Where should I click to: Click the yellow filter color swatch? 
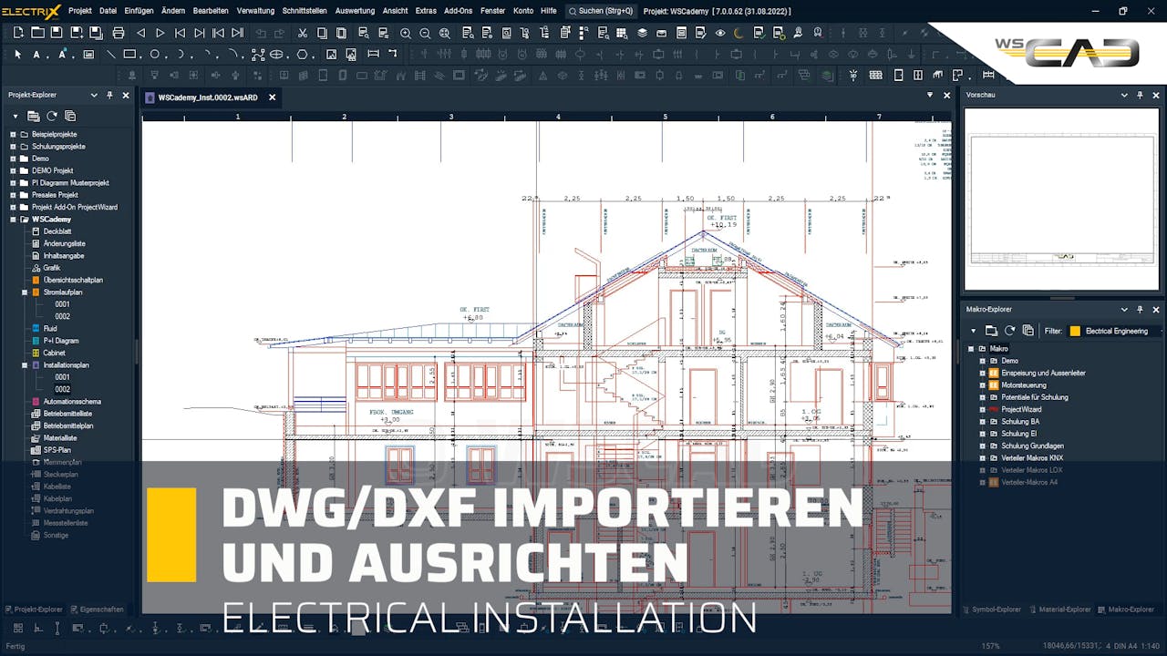(1075, 331)
